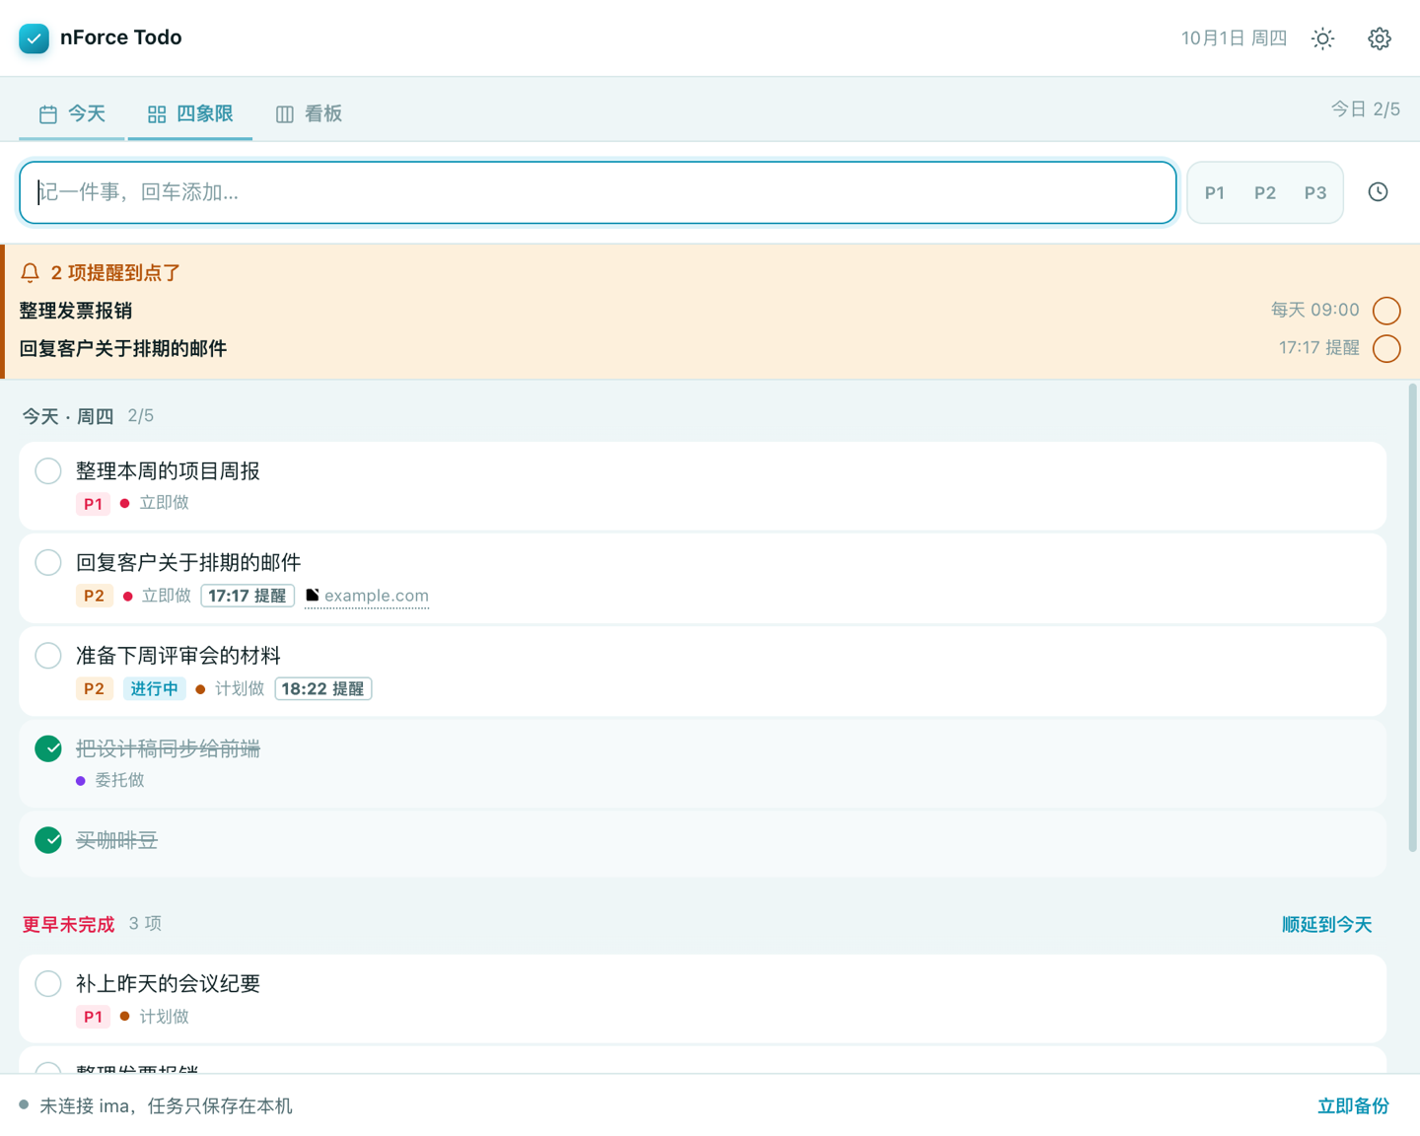Focus the 记一件事 new task input

pos(598,192)
